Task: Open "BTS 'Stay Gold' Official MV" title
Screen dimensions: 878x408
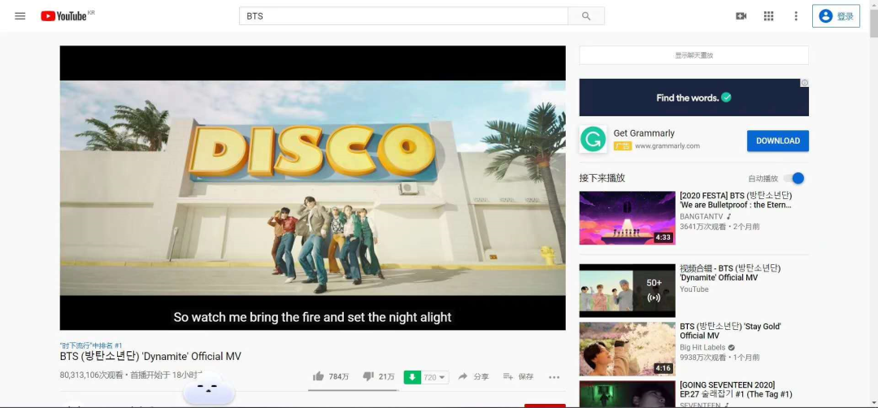Action: point(730,331)
